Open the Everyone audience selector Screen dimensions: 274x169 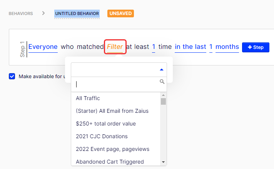(x=43, y=47)
